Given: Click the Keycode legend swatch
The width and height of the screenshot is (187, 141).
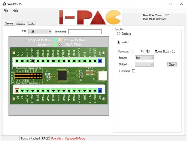Looking at the screenshot, I should tap(55, 45).
